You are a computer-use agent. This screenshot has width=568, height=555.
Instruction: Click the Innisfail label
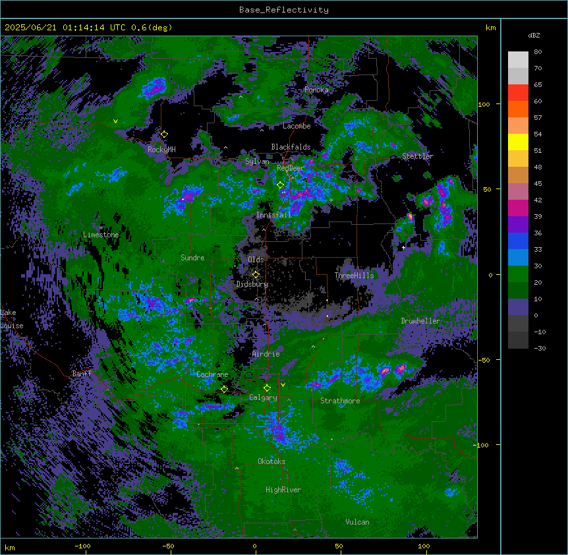point(273,215)
